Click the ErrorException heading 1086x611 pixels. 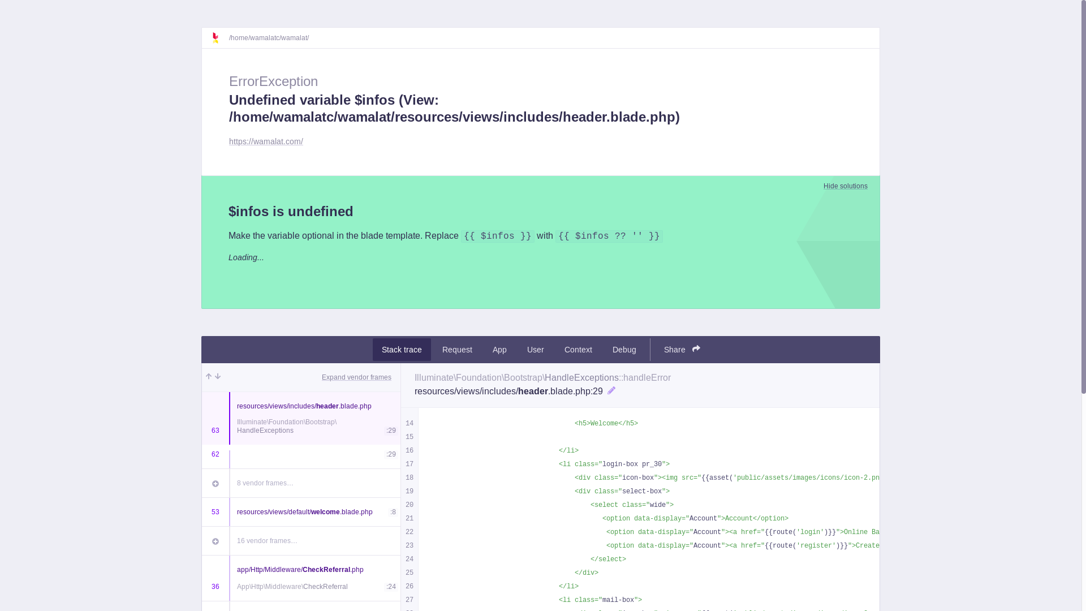tap(273, 81)
